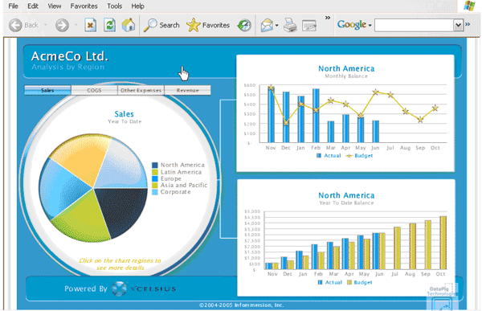Open the Favorites menu in the menu bar
This screenshot has height=311, width=482.
(84, 6)
